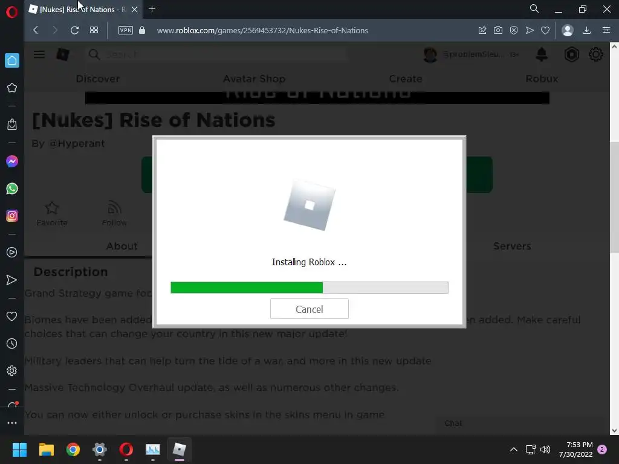The height and width of the screenshot is (464, 619).
Task: Open Roblox notifications bell
Action: (x=542, y=54)
